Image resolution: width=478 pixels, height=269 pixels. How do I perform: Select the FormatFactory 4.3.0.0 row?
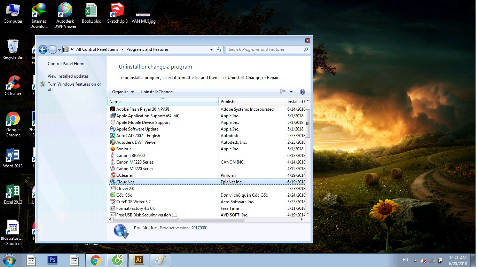pyautogui.click(x=207, y=208)
